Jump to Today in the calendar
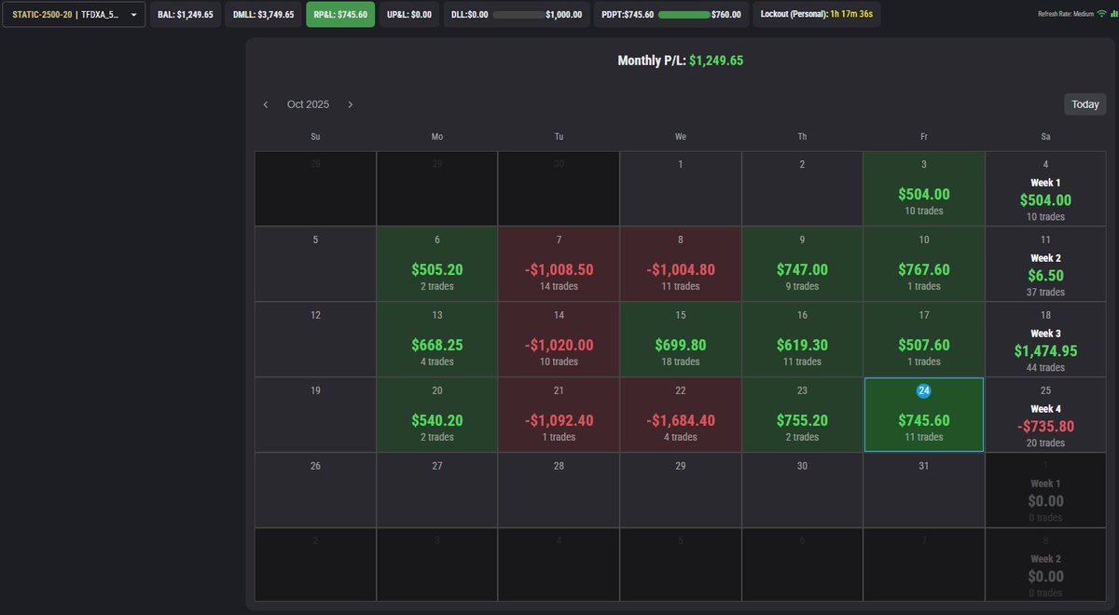 1085,104
